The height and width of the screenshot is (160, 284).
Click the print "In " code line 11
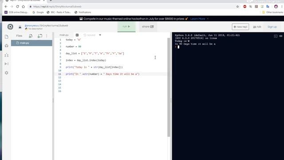tap(103, 74)
